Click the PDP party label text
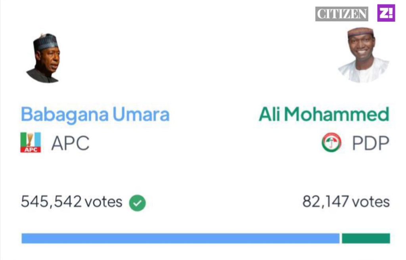Image resolution: width=406 pixels, height=260 pixels. click(371, 143)
